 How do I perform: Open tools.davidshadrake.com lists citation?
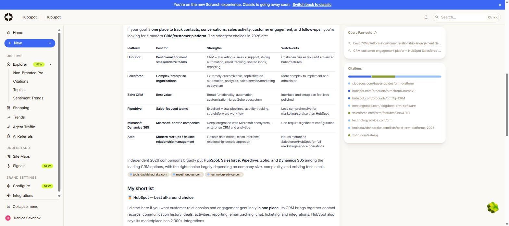click(393, 128)
